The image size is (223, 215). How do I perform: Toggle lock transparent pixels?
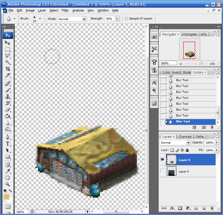(172, 150)
